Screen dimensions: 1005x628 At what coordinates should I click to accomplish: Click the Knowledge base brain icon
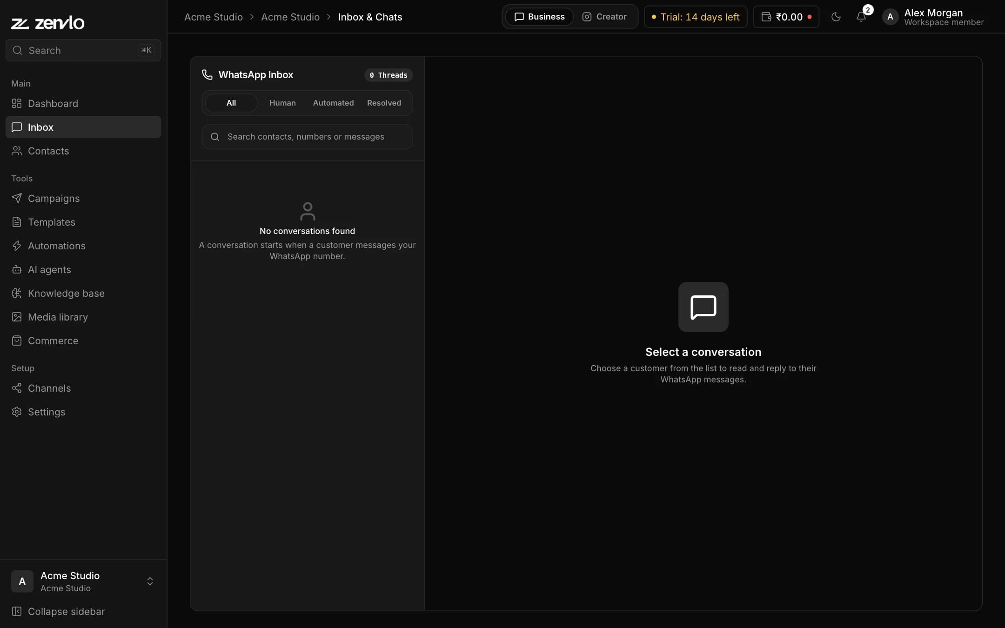17,293
